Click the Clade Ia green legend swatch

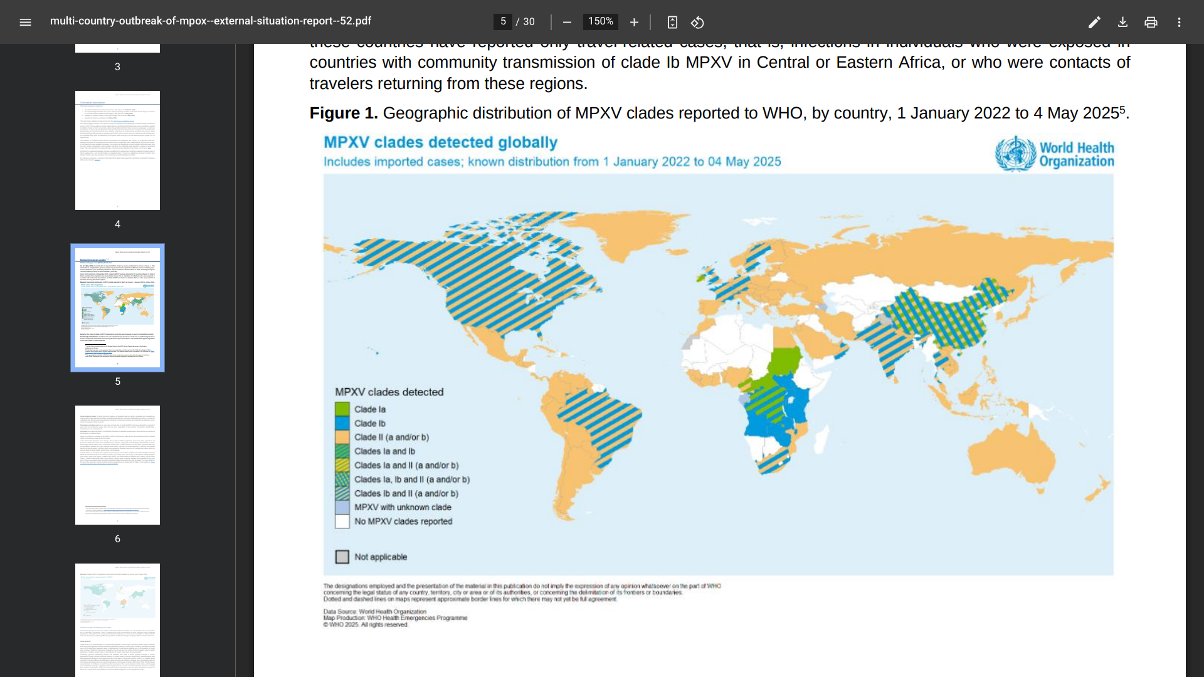[342, 409]
